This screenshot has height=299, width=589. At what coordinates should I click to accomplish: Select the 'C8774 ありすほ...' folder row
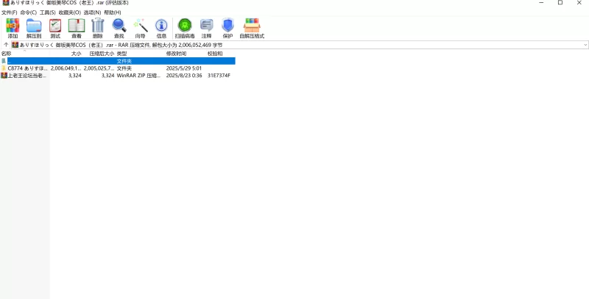118,68
